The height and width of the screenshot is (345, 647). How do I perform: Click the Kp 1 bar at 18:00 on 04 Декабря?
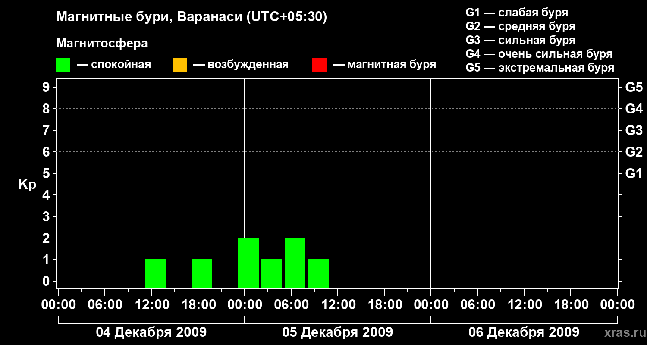tap(202, 273)
